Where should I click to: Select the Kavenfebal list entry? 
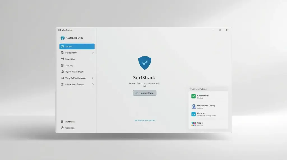208,97
